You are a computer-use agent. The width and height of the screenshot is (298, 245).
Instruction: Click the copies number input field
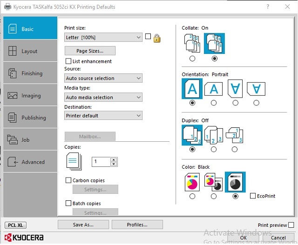point(101,162)
